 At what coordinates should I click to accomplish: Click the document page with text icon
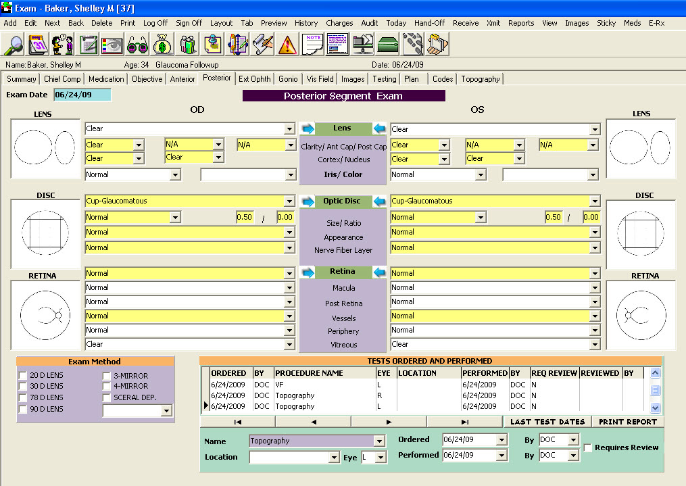pos(337,45)
